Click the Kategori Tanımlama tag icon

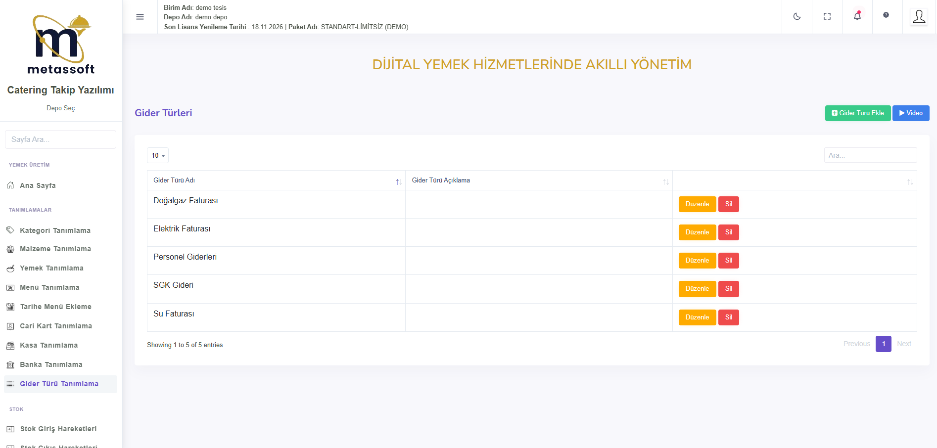click(x=10, y=230)
